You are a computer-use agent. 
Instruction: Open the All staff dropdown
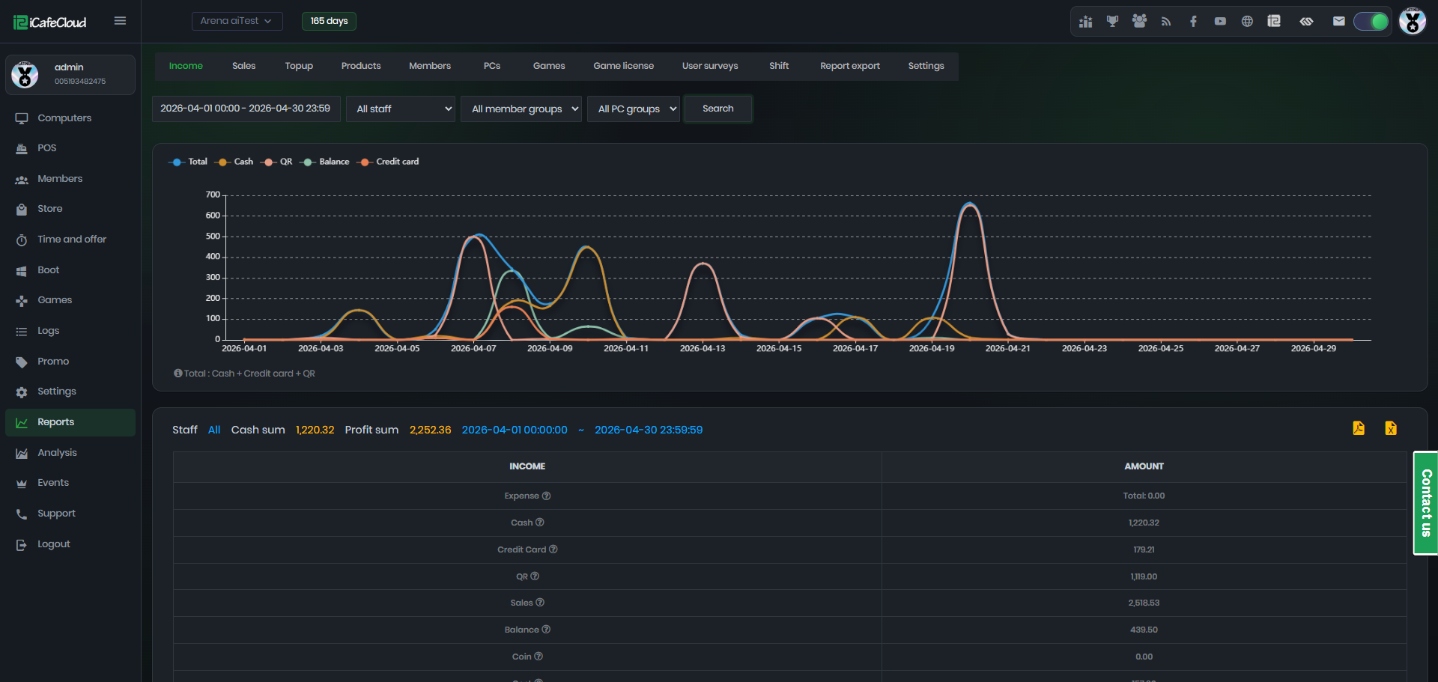401,109
